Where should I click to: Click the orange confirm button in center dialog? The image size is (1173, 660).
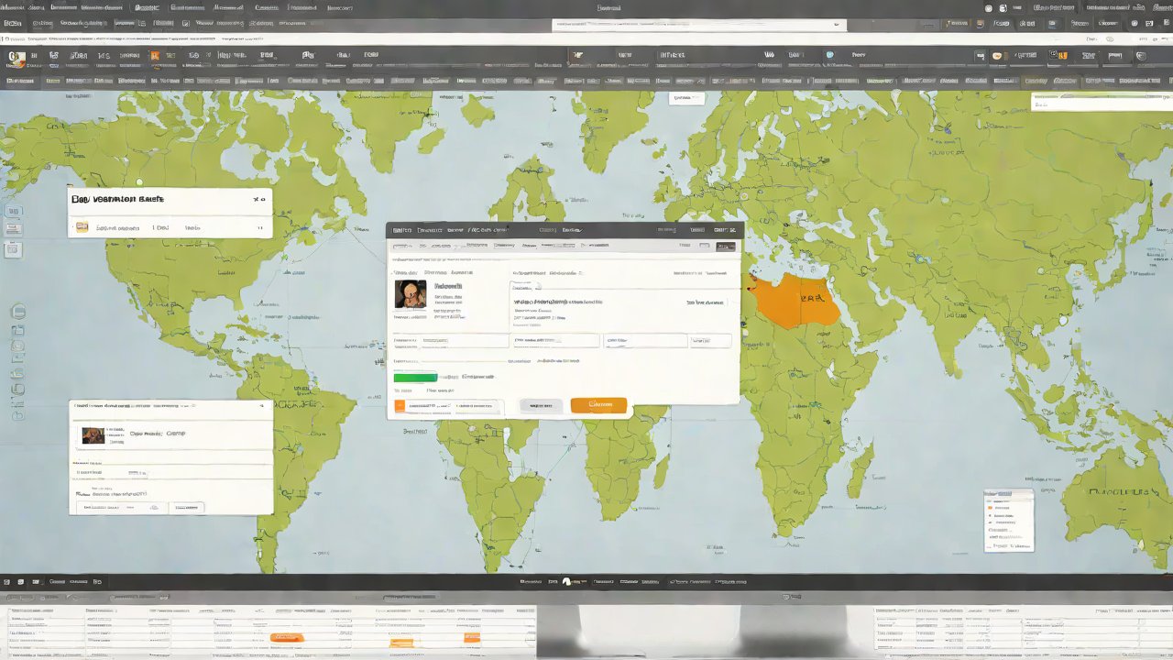(598, 405)
